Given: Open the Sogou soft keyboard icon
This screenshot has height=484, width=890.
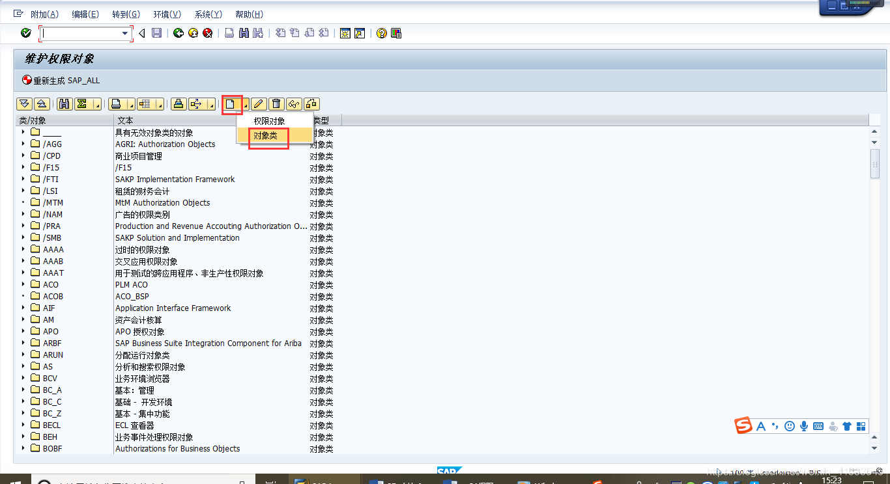Looking at the screenshot, I should pyautogui.click(x=818, y=427).
